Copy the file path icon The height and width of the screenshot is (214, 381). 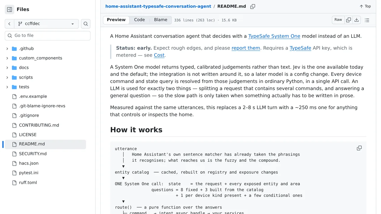click(253, 6)
